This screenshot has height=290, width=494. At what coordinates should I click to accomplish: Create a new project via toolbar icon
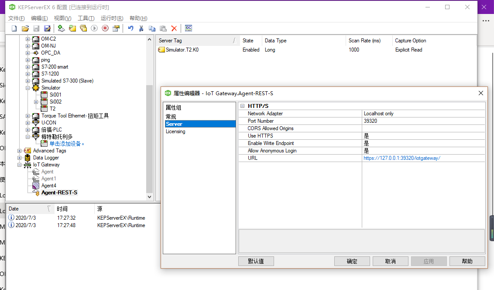point(14,28)
